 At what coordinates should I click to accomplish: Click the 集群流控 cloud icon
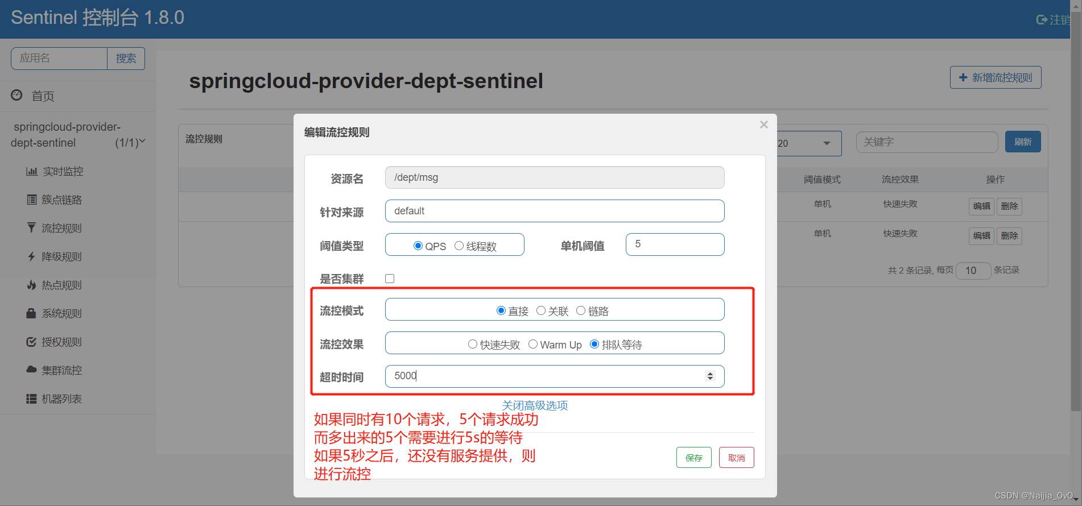pyautogui.click(x=32, y=370)
